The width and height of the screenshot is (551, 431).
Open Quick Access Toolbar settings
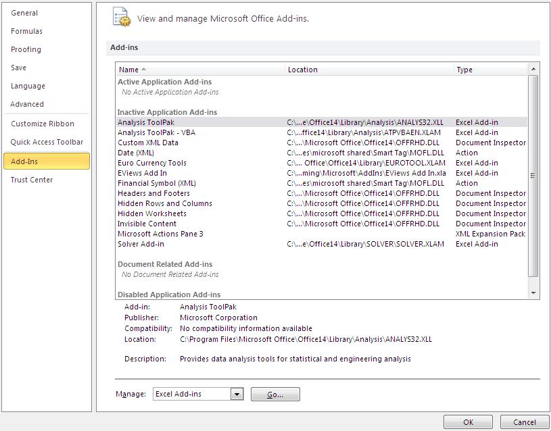point(47,142)
